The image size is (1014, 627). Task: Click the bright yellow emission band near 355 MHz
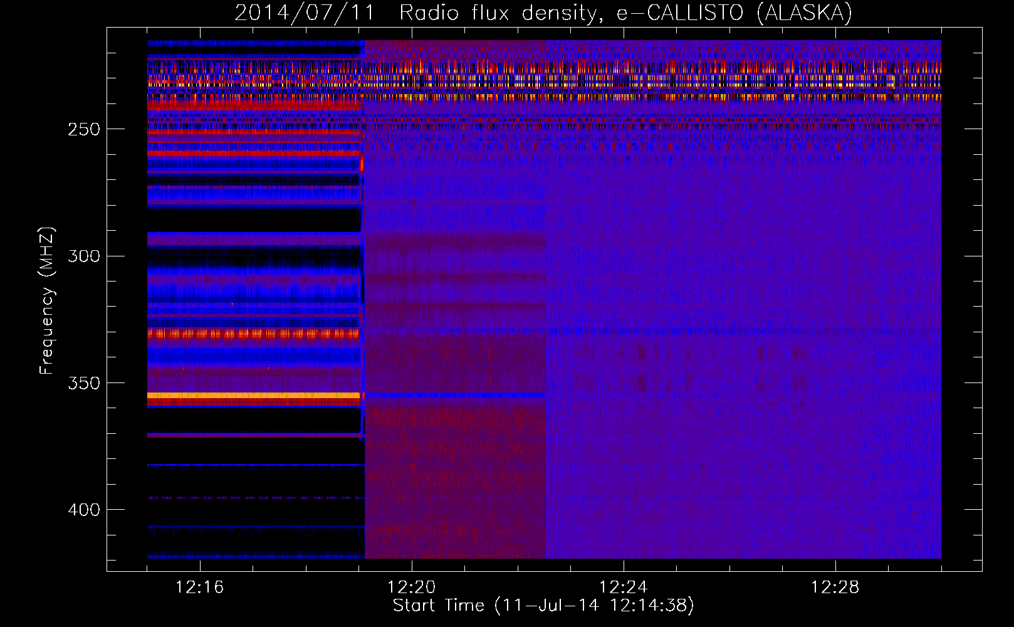coord(254,395)
